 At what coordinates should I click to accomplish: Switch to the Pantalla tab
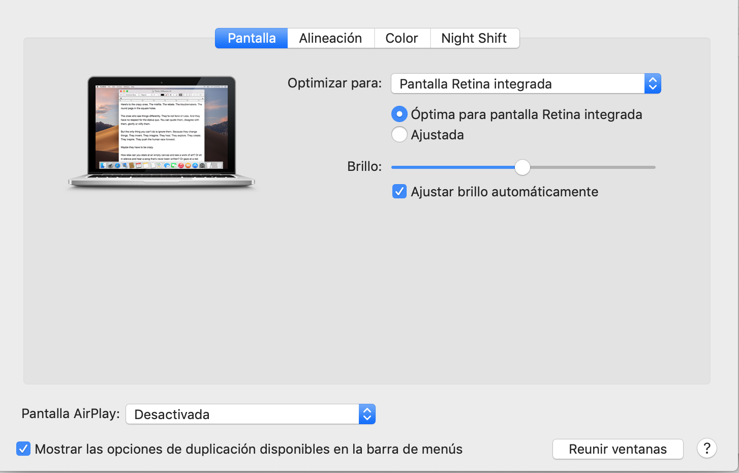click(252, 38)
